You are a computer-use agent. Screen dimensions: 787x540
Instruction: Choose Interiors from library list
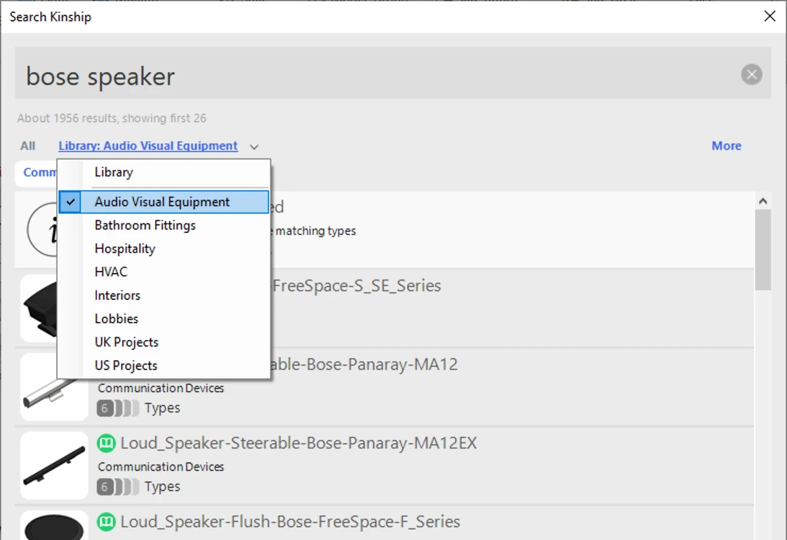coord(164,296)
